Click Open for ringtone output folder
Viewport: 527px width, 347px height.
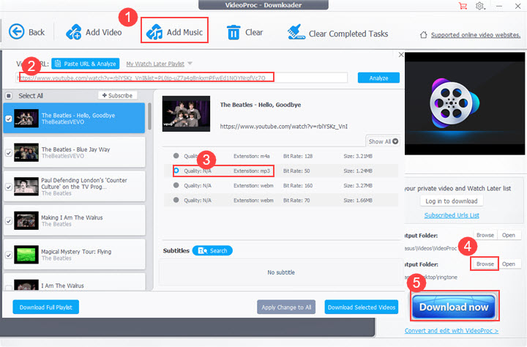click(509, 264)
